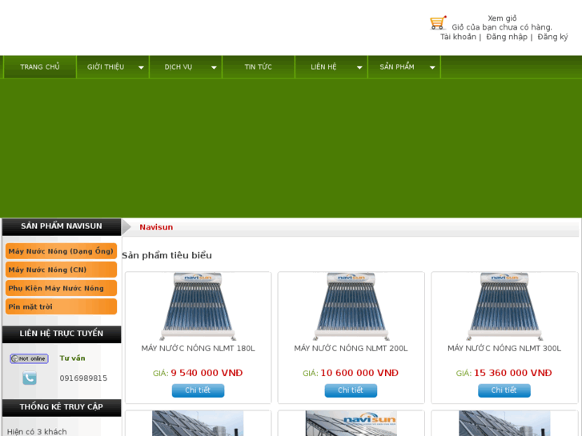
Task: Open the GIỚI THIỆU menu item
Action: 106,66
